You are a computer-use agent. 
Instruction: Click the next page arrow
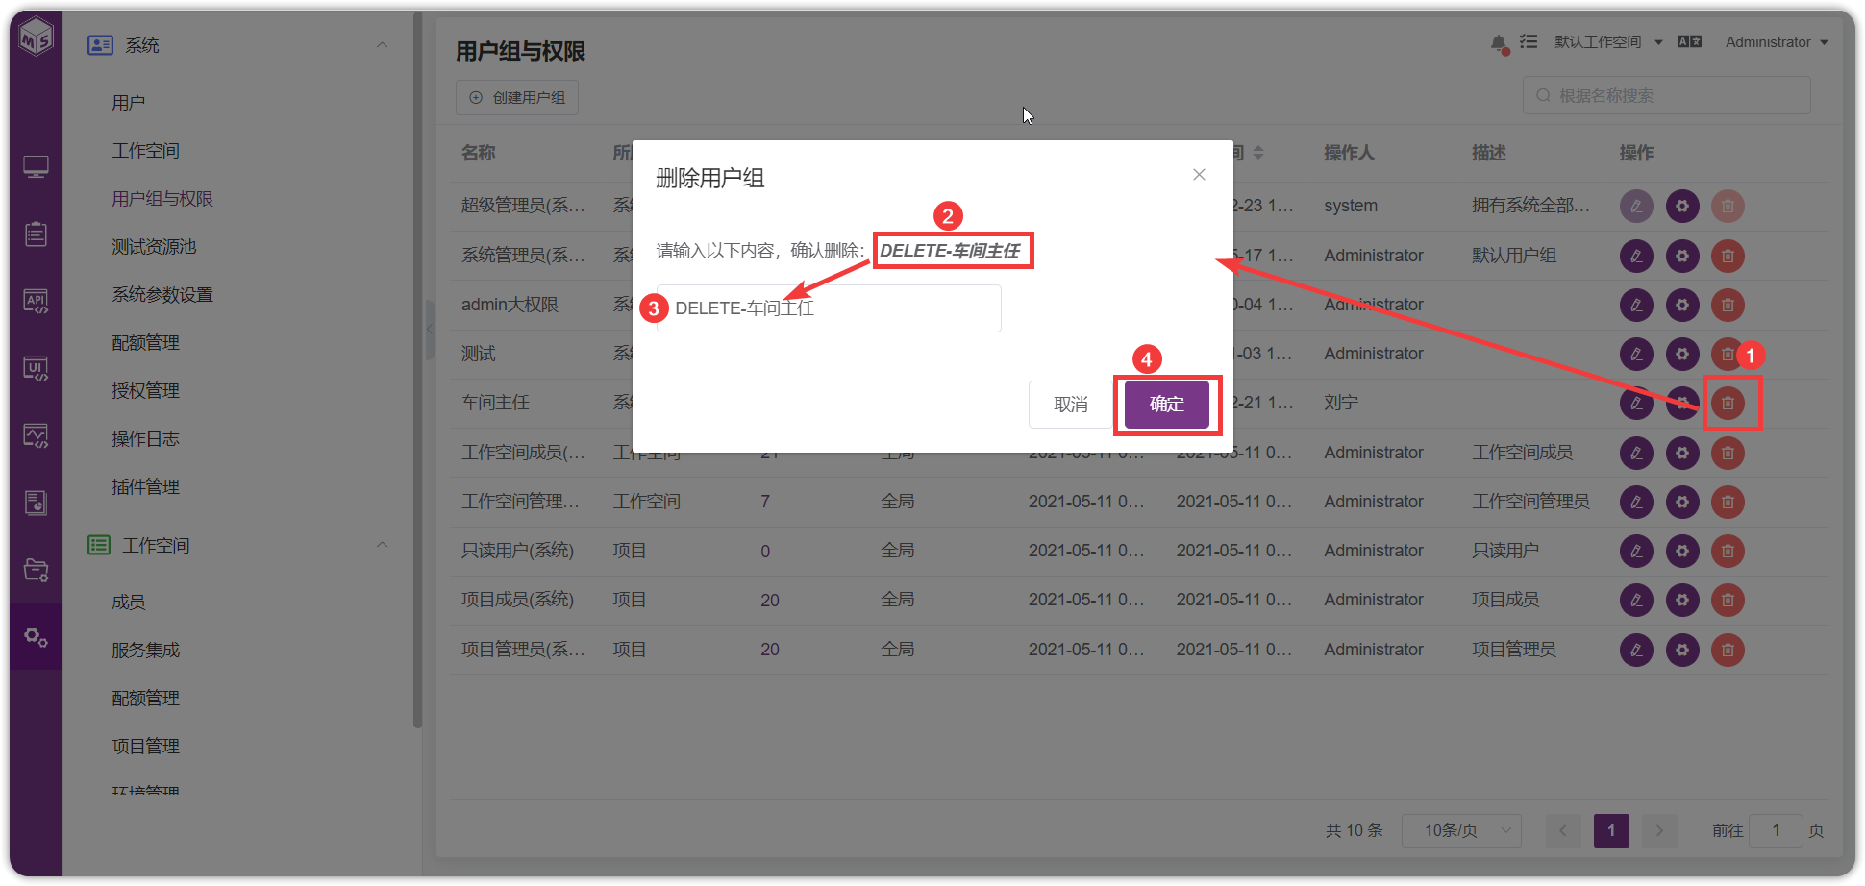pyautogui.click(x=1660, y=830)
